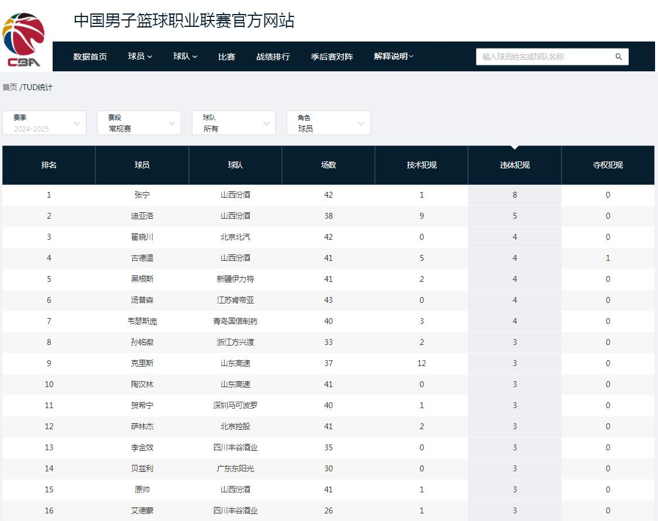
Task: Open the 战绩排行 menu item
Action: point(273,57)
